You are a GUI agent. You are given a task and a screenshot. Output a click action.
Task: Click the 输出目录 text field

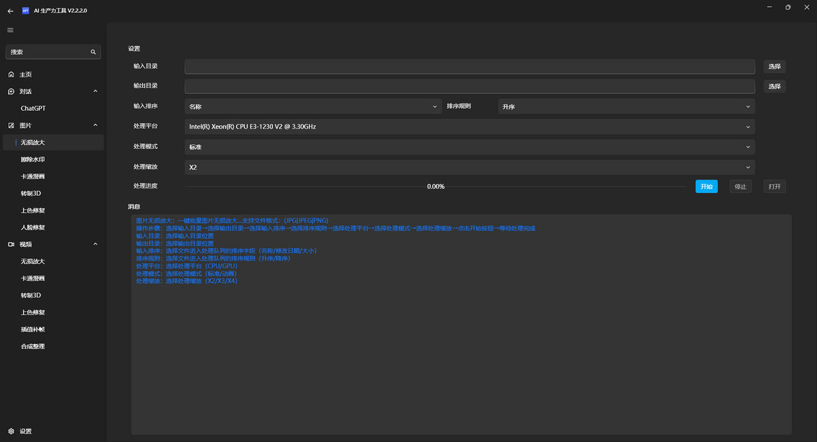coord(469,86)
